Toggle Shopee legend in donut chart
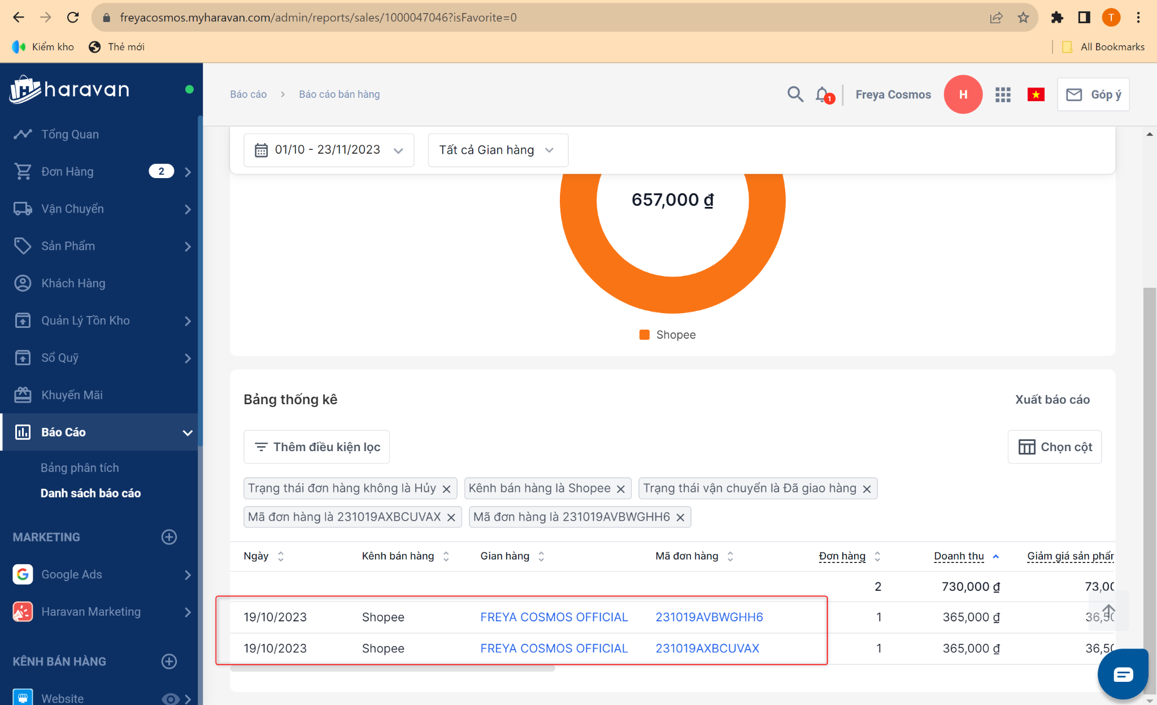This screenshot has width=1157, height=705. (667, 335)
